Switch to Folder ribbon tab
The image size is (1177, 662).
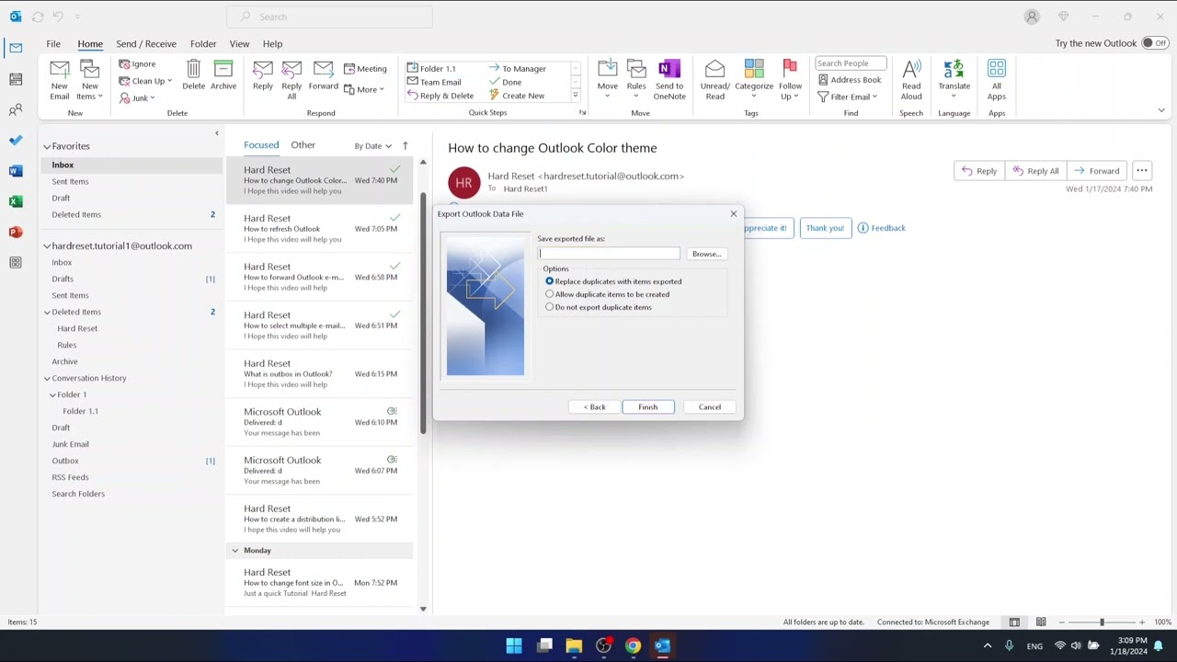pos(203,43)
